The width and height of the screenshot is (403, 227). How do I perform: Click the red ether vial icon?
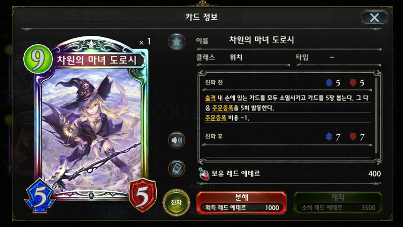pos(204,174)
